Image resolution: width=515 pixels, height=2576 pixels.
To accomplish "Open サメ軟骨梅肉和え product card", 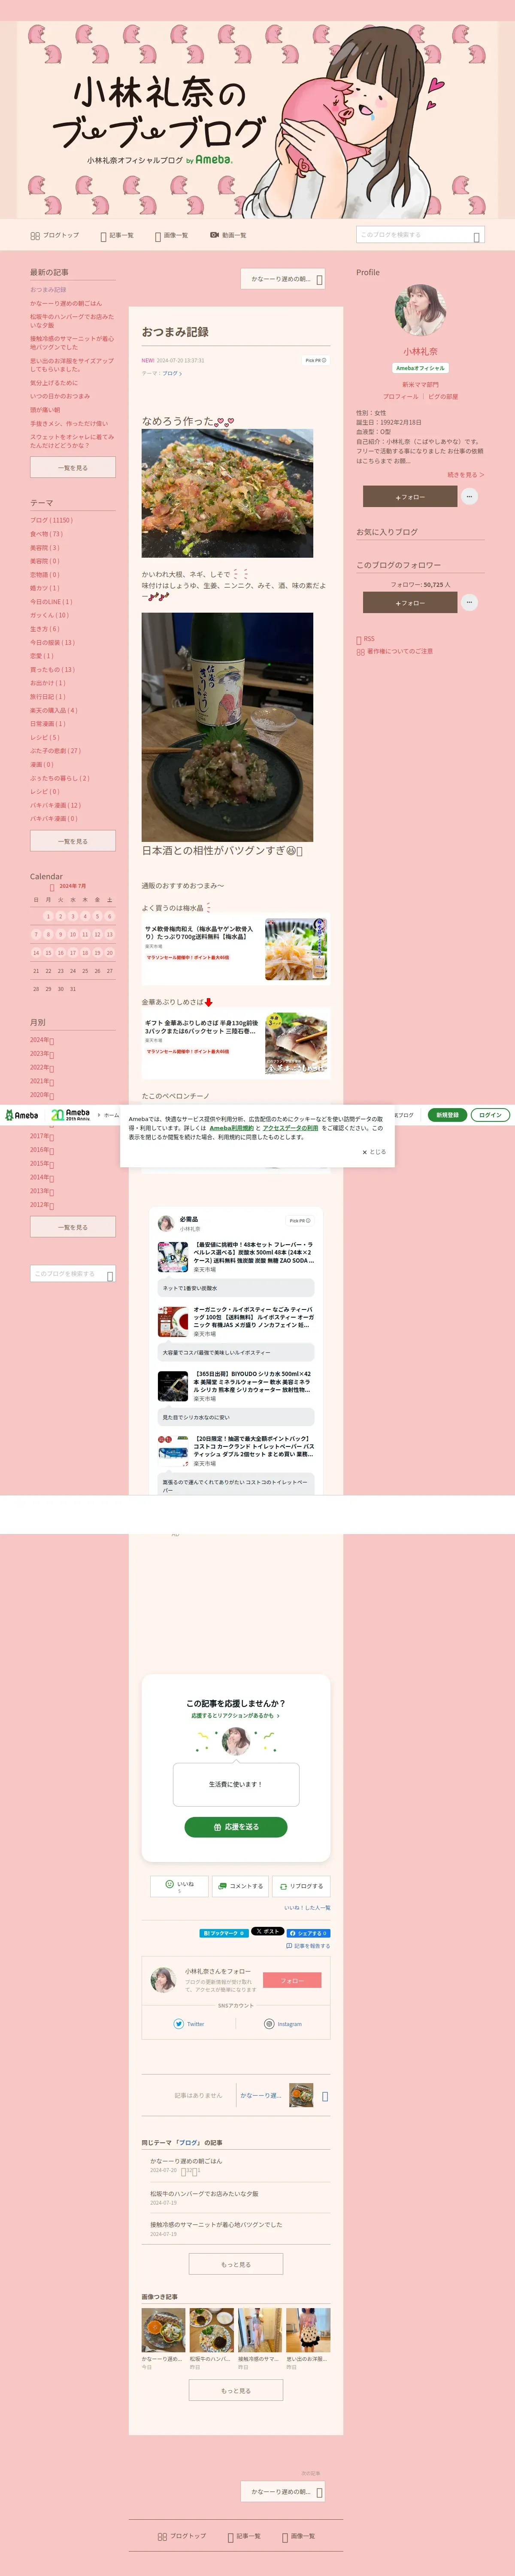I will point(236,948).
